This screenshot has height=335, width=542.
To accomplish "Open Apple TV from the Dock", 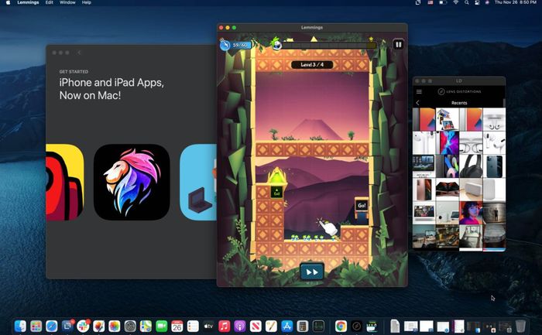I will [x=208, y=326].
